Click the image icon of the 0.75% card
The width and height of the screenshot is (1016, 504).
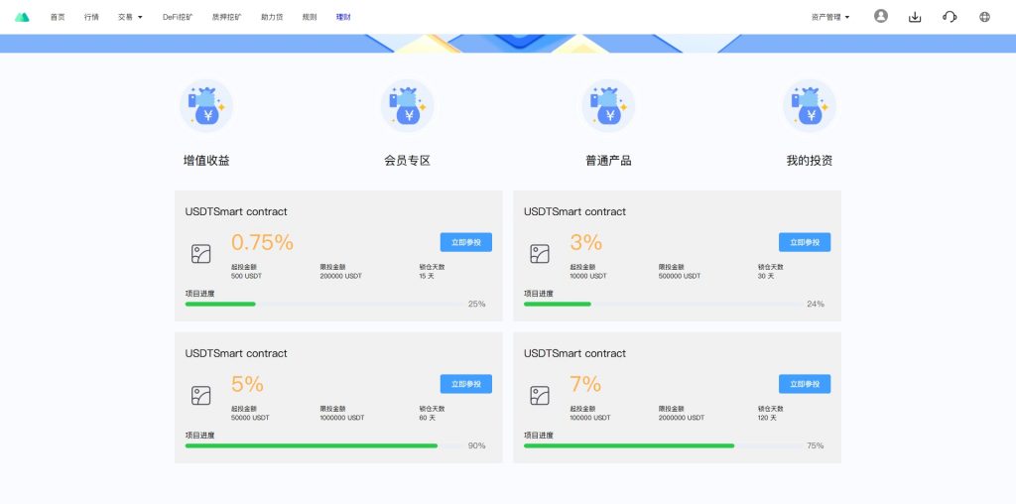tap(200, 254)
